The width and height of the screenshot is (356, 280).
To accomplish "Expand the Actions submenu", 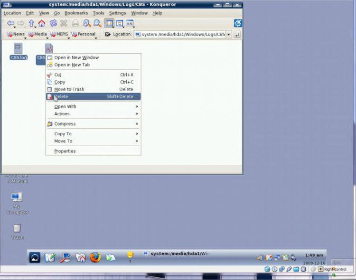I will pyautogui.click(x=94, y=114).
